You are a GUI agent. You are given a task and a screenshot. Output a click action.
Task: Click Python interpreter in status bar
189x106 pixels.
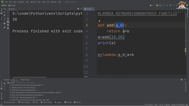pyautogui.click(x=178, y=105)
